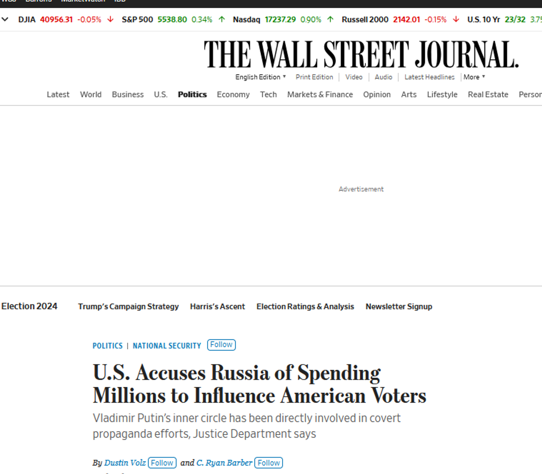The height and width of the screenshot is (474, 542).
Task: Open Trump's Campaign Strategy link
Action: tap(128, 307)
